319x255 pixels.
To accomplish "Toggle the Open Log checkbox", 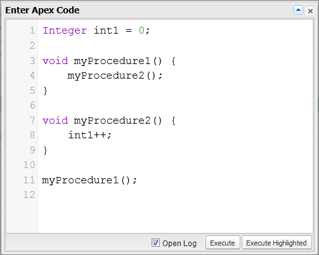I will point(155,242).
